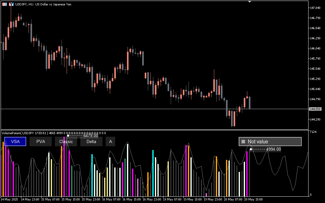Screen dimensions: 325x203
Task: Click the 144.550 current price label
Action: (315, 109)
